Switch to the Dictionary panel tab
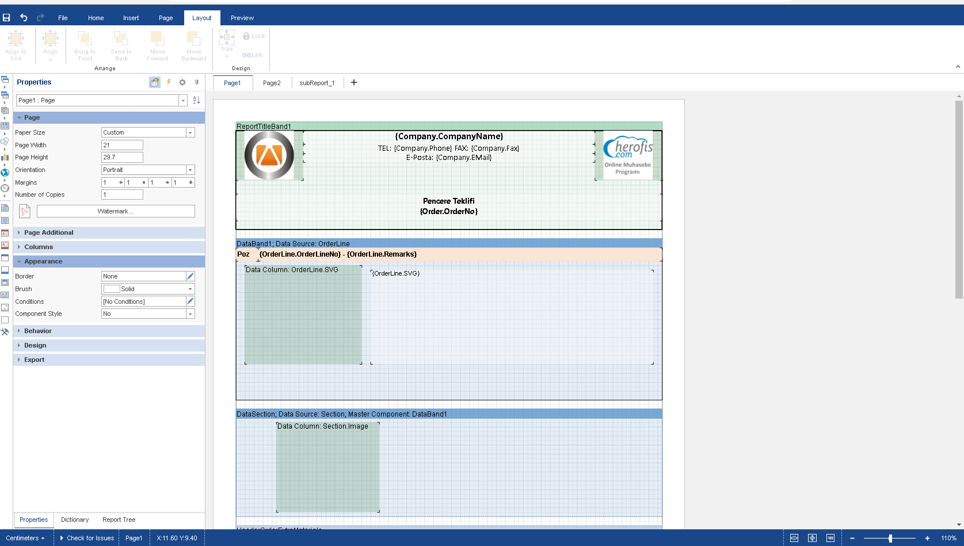Viewport: 964px width, 546px height. point(75,520)
